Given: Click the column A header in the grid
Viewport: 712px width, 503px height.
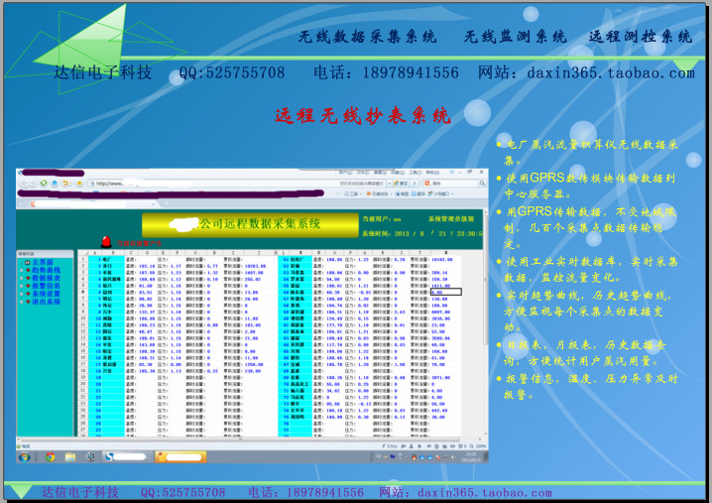Looking at the screenshot, I should 95,253.
